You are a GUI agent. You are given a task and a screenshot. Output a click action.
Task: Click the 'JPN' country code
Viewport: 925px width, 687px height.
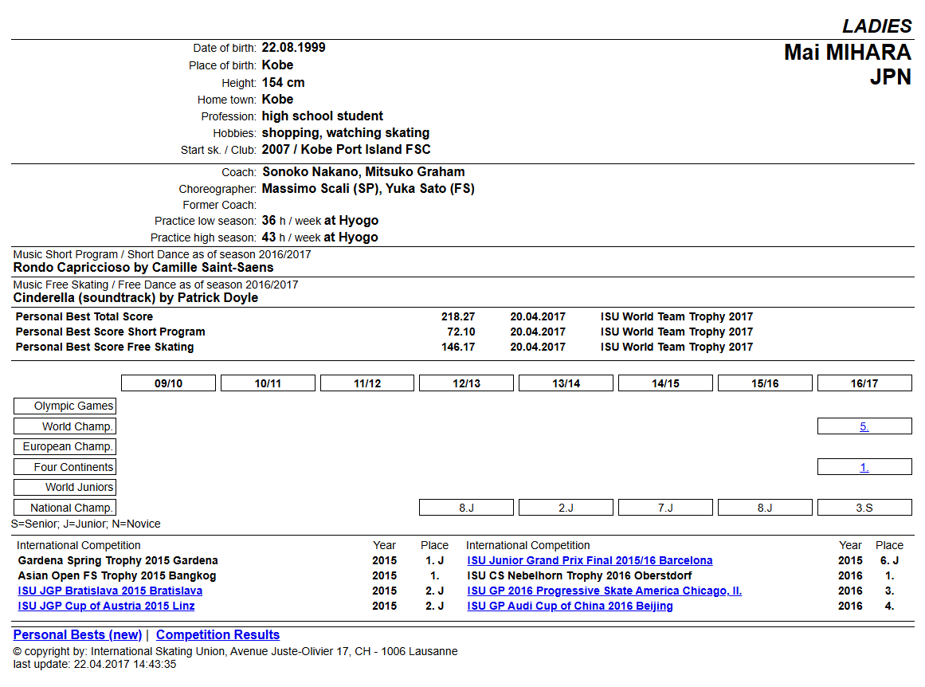[891, 77]
